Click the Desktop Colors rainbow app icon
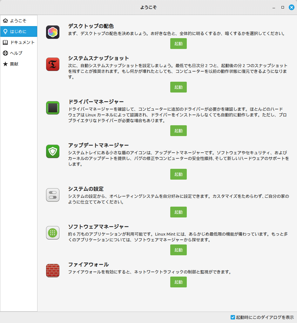The image size is (297, 323). 53,32
